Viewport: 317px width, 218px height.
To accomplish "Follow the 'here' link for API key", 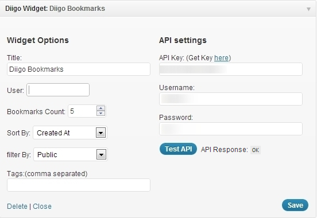I will point(221,58).
